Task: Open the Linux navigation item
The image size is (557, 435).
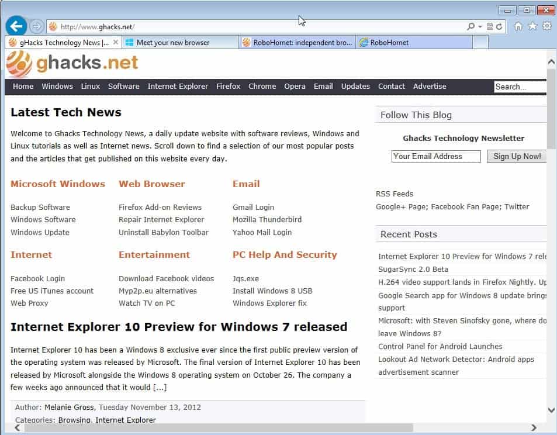Action: tap(90, 87)
